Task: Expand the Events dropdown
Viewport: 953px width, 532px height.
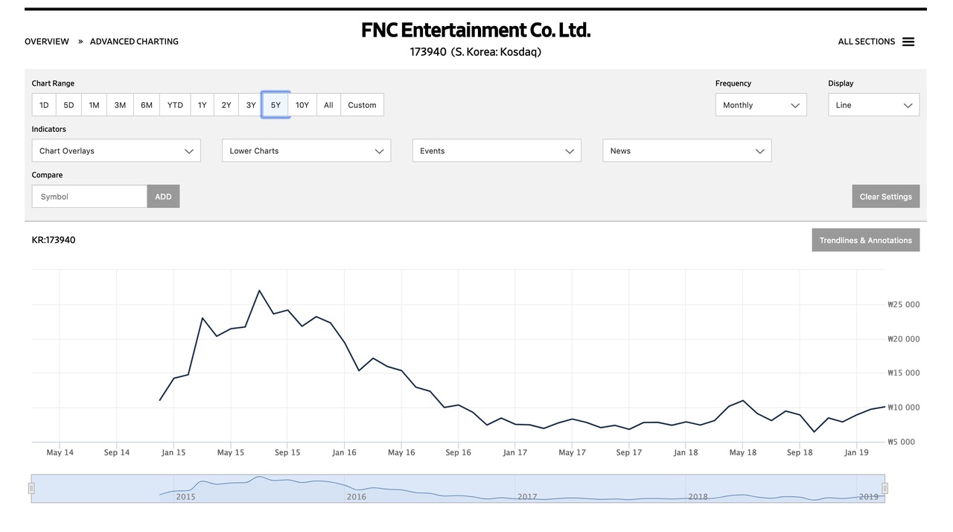Action: 496,151
